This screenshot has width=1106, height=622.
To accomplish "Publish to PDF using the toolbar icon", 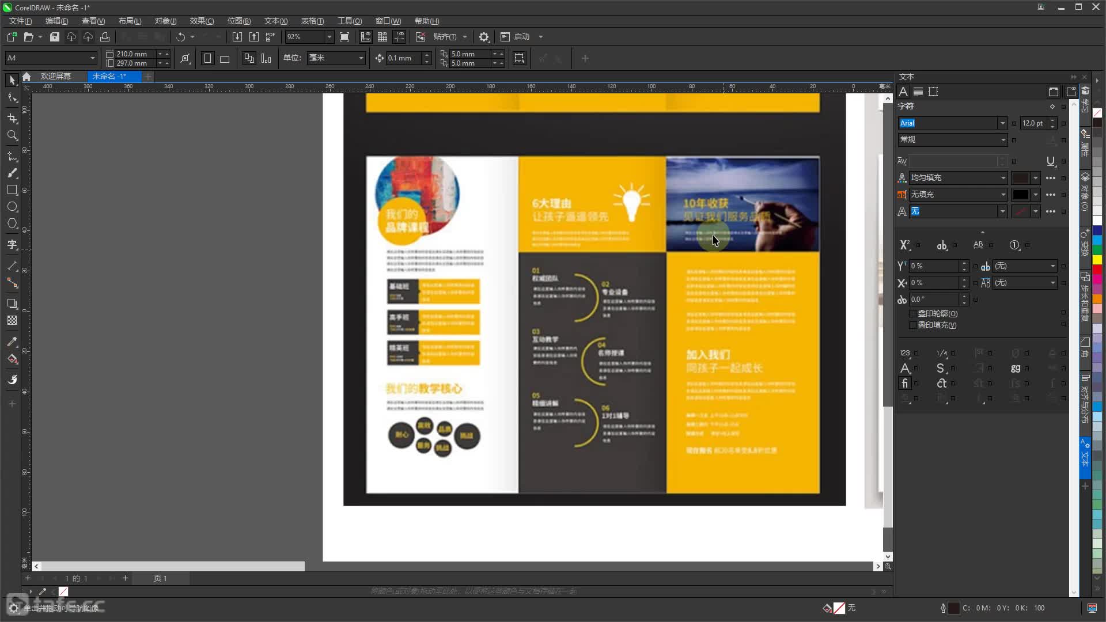I will tap(271, 37).
